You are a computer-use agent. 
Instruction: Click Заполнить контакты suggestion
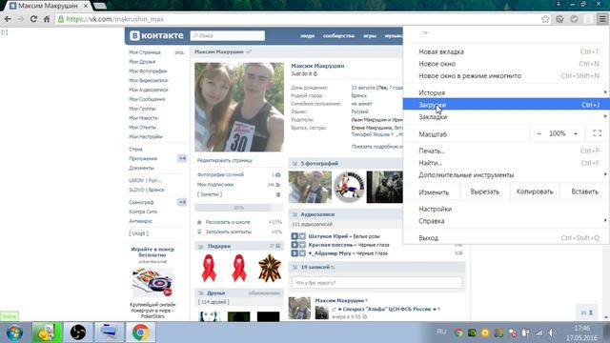tap(229, 232)
